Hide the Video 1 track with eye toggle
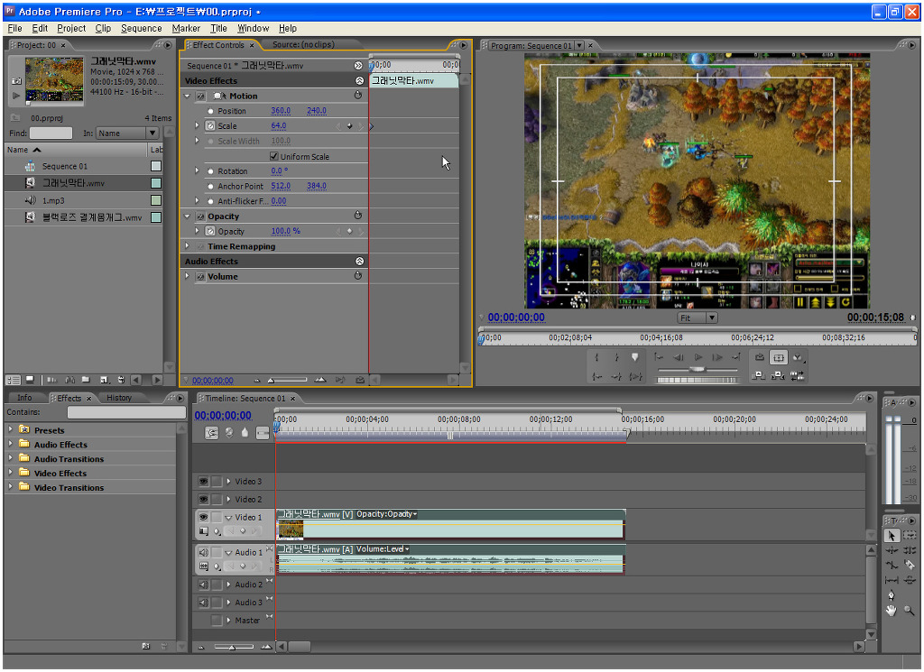924x672 pixels. [203, 518]
